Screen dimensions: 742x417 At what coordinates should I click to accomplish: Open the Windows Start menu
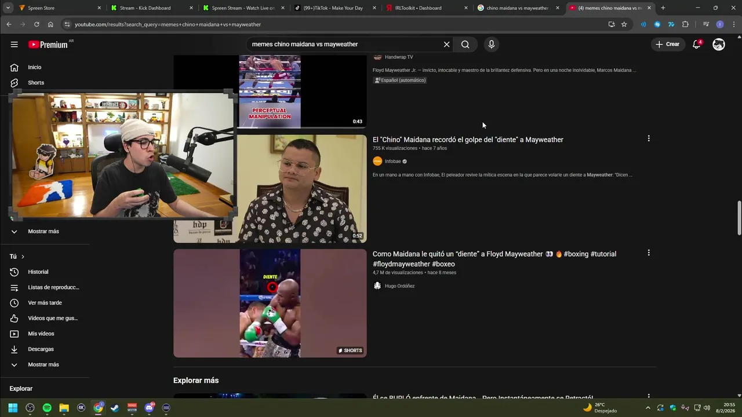pos(13,408)
